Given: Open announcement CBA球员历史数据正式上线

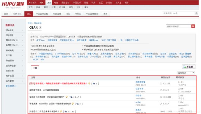Looking at the screenshot, I should point(44,50).
